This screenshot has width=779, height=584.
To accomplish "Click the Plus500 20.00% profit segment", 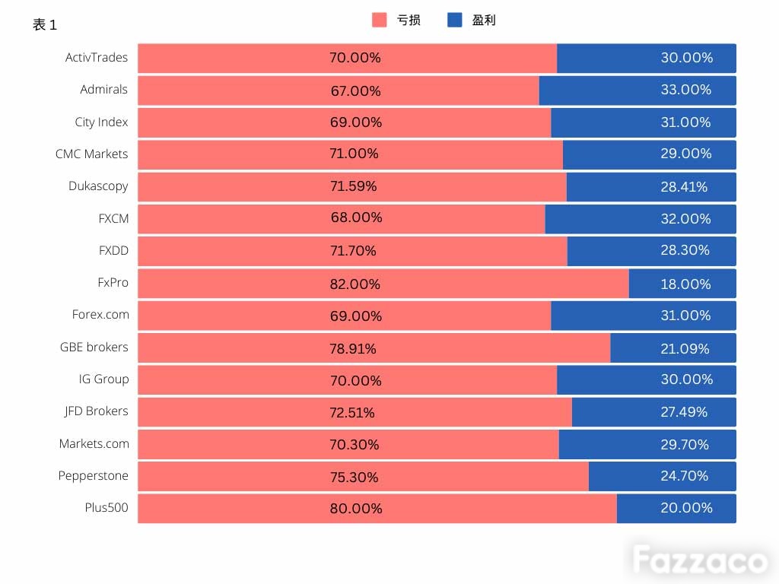I will (x=676, y=508).
